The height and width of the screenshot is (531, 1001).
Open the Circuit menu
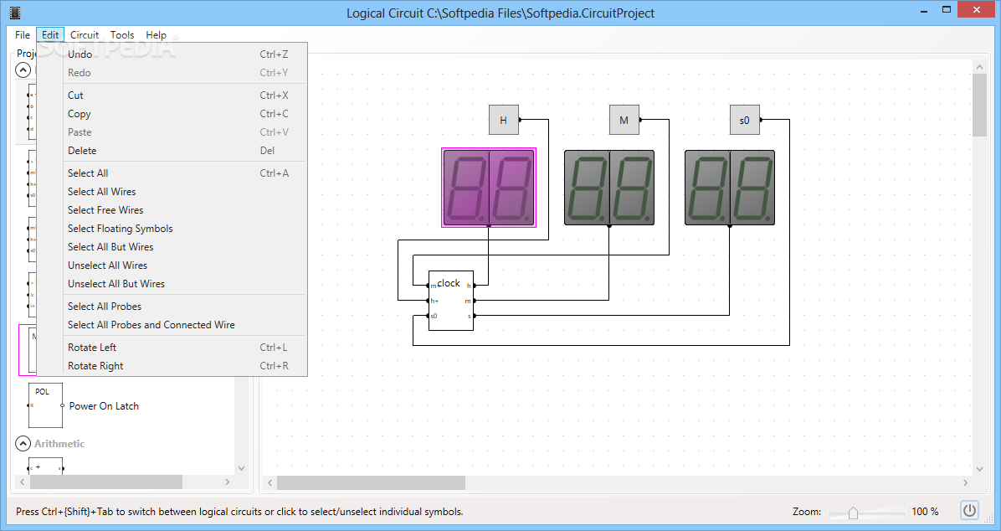tap(85, 35)
